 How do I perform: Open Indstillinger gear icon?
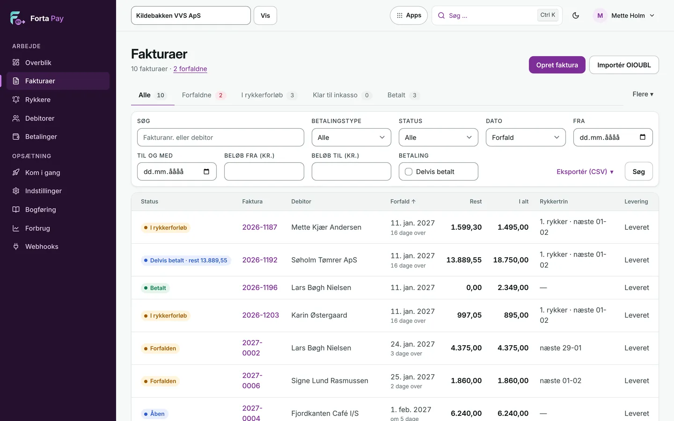[16, 191]
